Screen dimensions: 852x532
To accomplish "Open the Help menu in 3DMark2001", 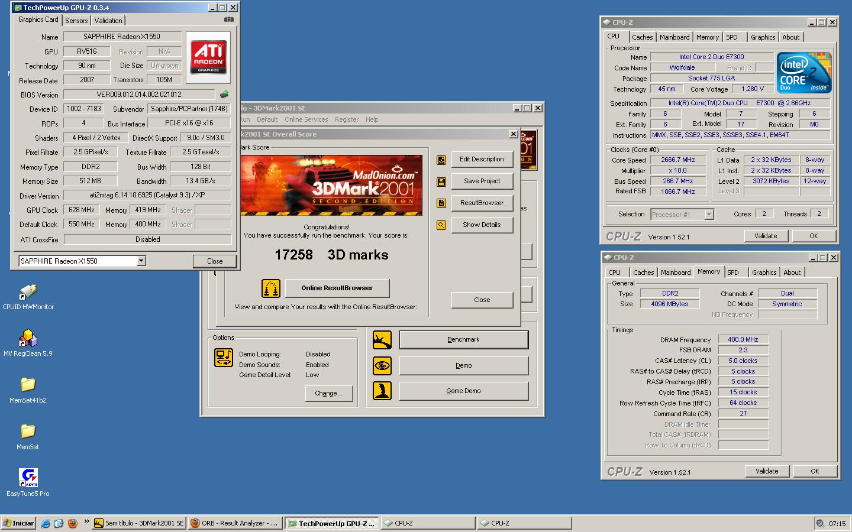I will 372,119.
